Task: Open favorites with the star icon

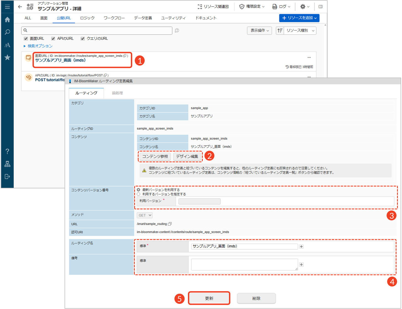Action: click(7, 57)
